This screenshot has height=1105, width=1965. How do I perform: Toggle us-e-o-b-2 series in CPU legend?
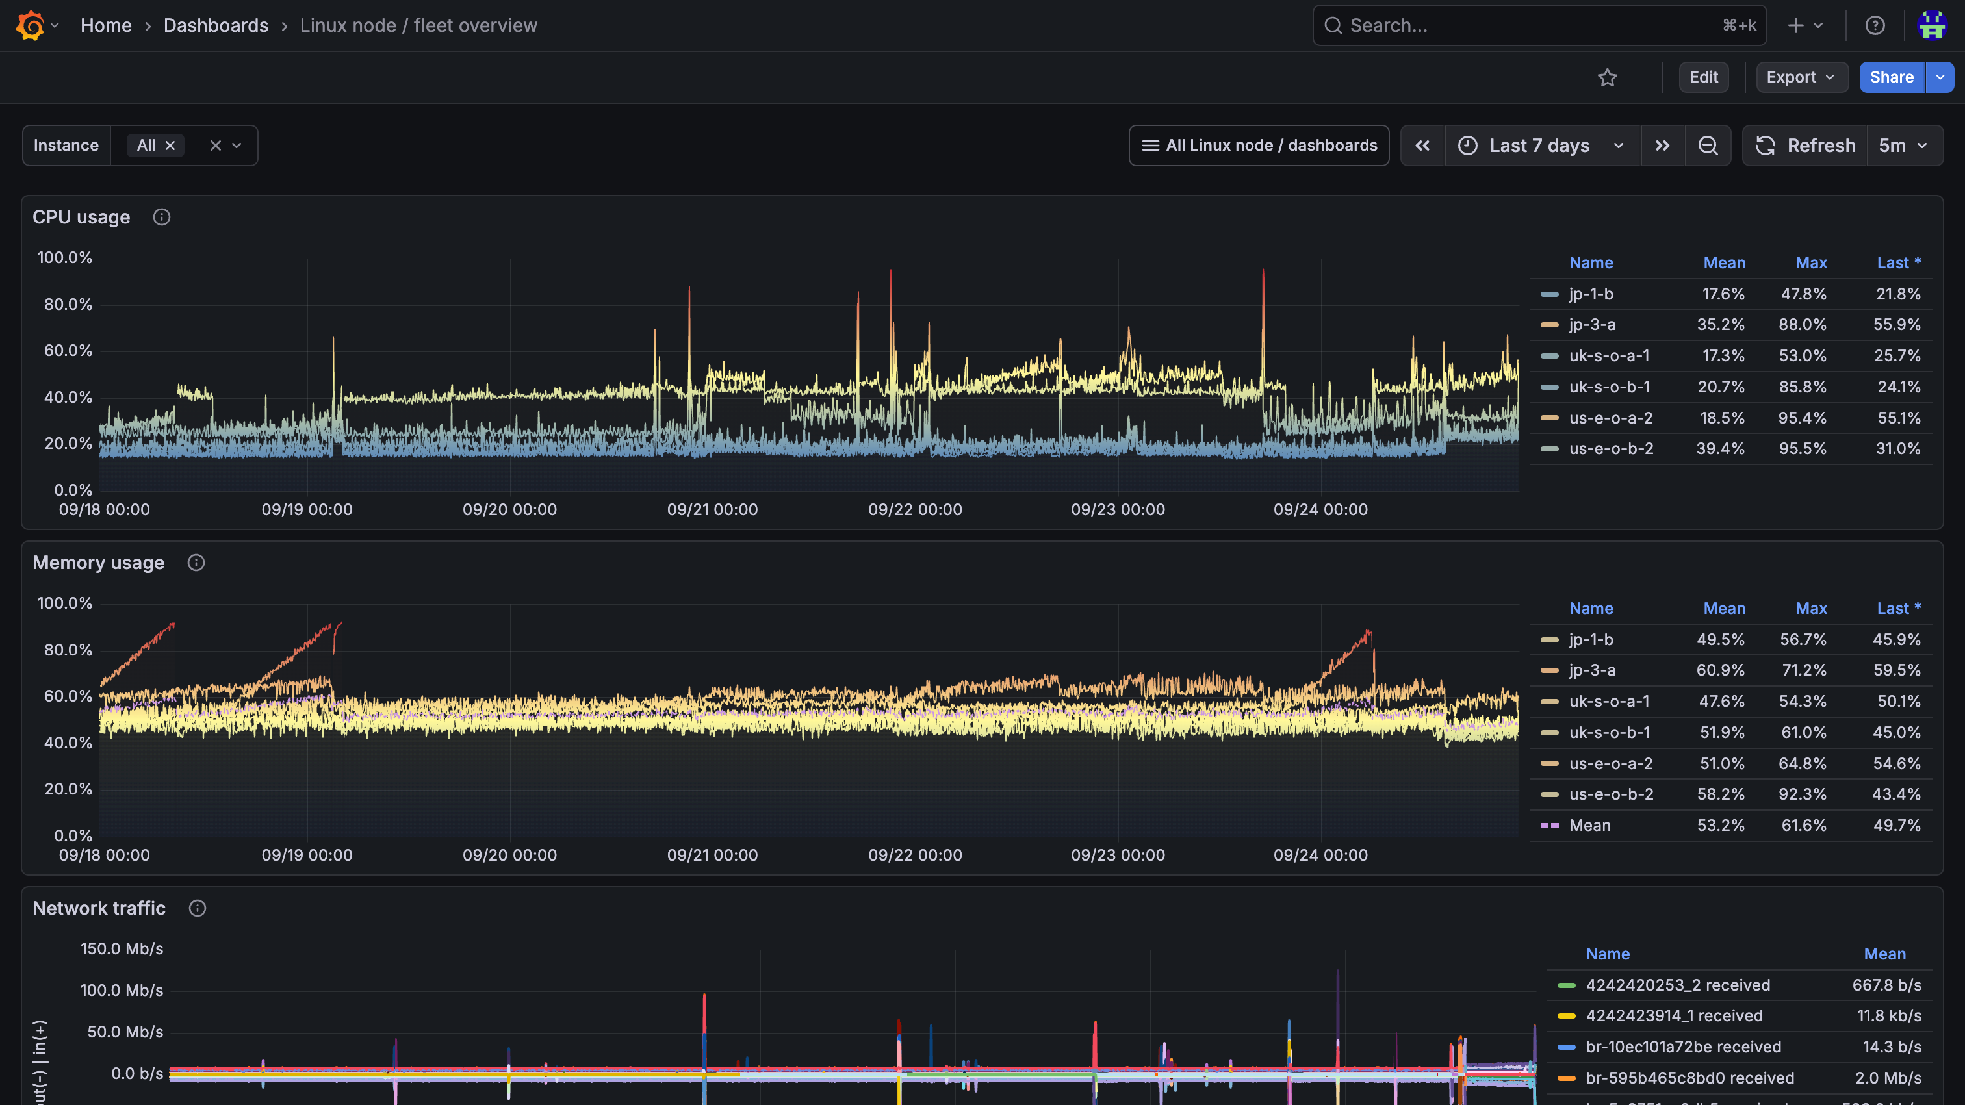point(1611,449)
